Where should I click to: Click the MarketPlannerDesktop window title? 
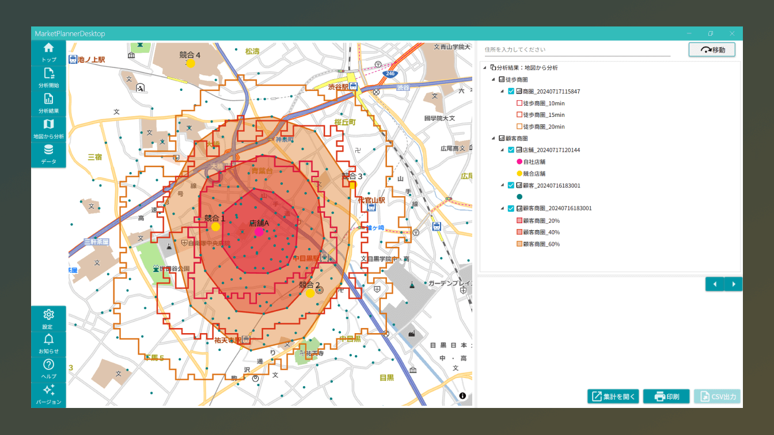pyautogui.click(x=70, y=34)
